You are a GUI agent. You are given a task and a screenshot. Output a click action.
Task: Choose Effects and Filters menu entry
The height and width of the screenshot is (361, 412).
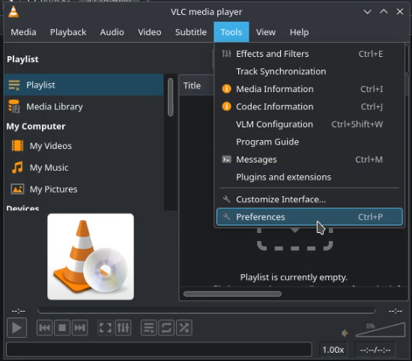pos(309,54)
